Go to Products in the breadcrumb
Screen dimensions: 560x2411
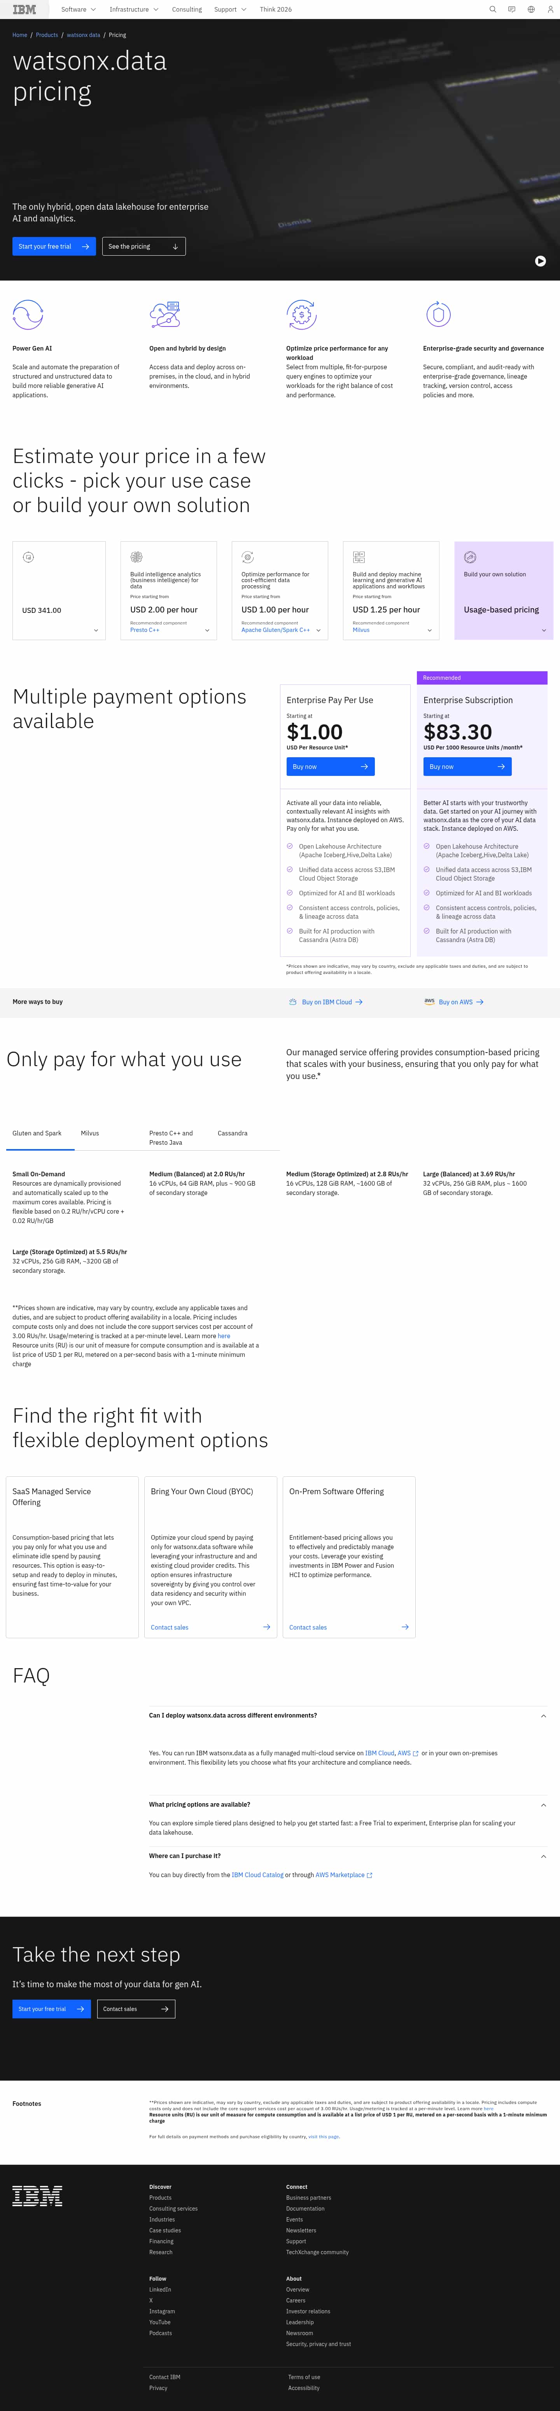47,35
